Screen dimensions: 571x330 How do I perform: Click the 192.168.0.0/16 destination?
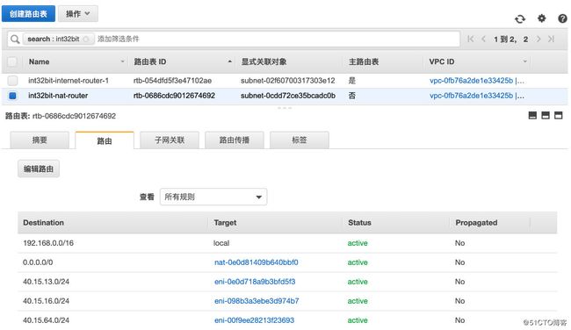tap(48, 243)
